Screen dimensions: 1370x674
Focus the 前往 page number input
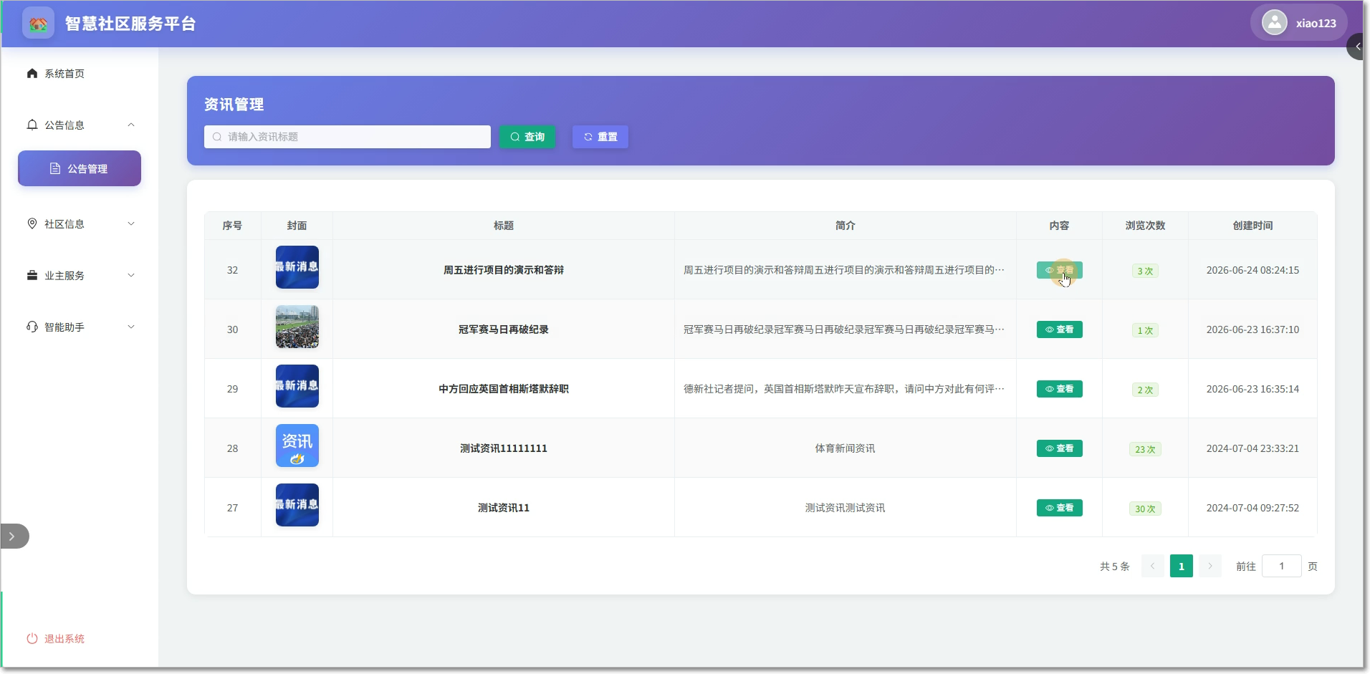tap(1281, 566)
